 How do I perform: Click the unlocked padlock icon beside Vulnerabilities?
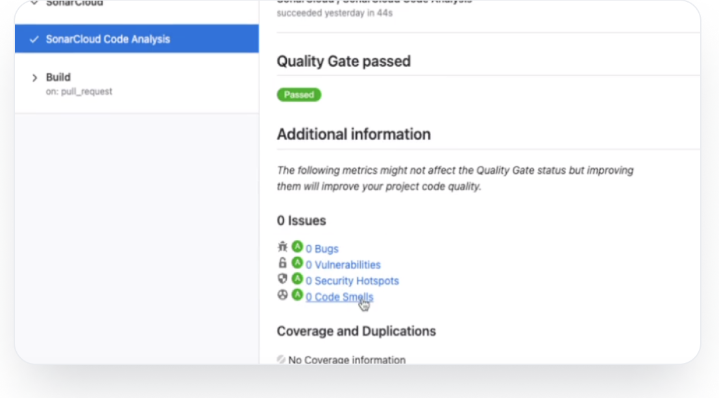[282, 263]
